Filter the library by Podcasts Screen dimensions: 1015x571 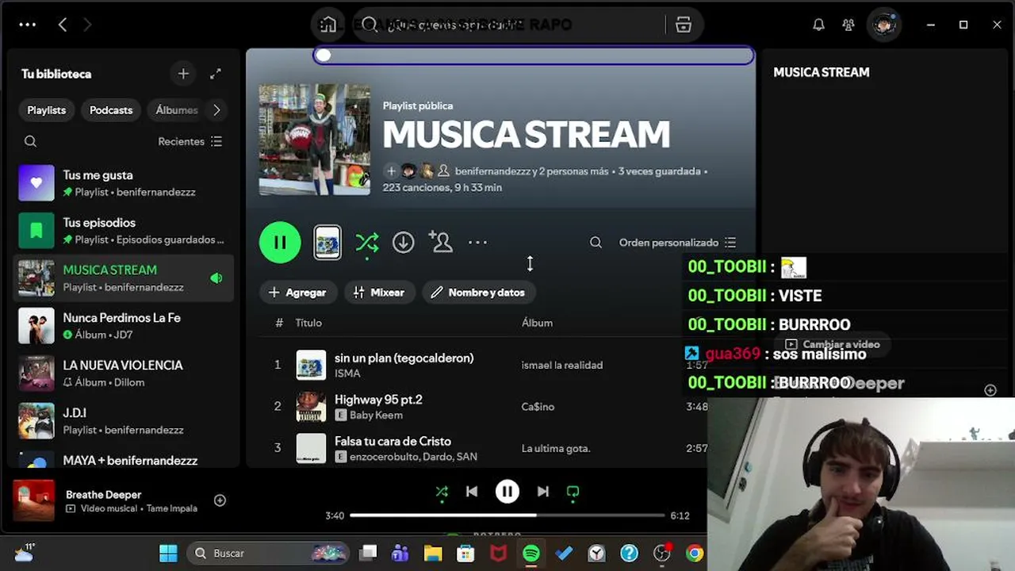point(111,110)
